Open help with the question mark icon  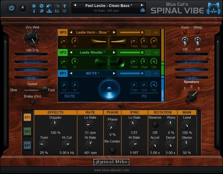point(64,6)
